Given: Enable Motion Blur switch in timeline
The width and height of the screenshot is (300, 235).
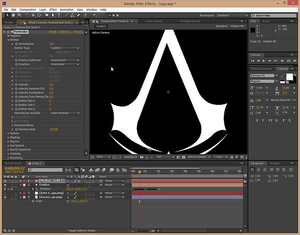Looking at the screenshot, I should click(x=103, y=170).
